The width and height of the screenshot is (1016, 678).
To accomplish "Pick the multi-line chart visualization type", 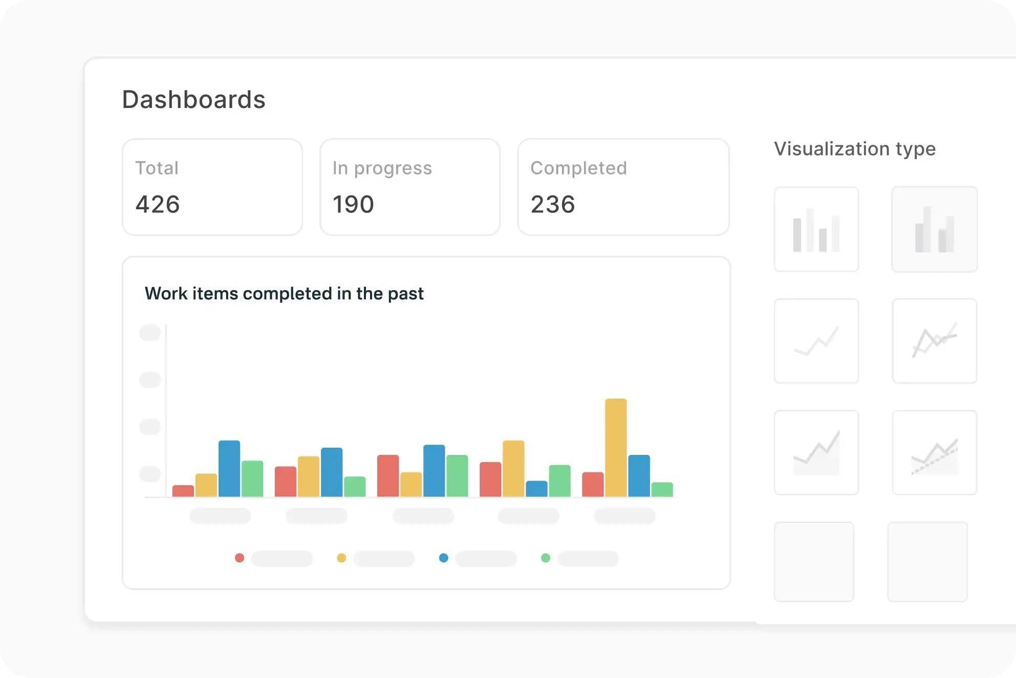I will (934, 341).
